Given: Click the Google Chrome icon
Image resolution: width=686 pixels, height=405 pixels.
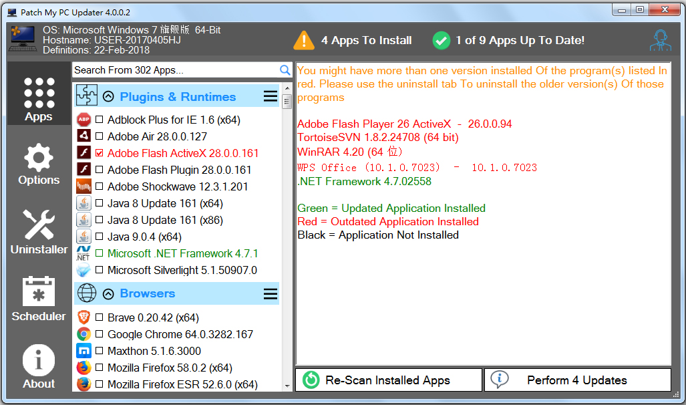Looking at the screenshot, I should click(x=83, y=334).
